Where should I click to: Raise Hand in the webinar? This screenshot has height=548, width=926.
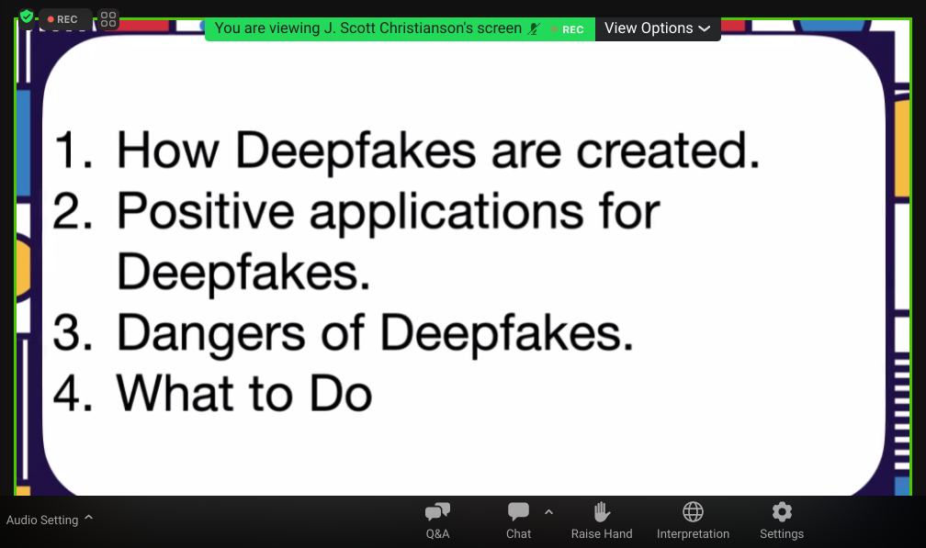point(602,520)
